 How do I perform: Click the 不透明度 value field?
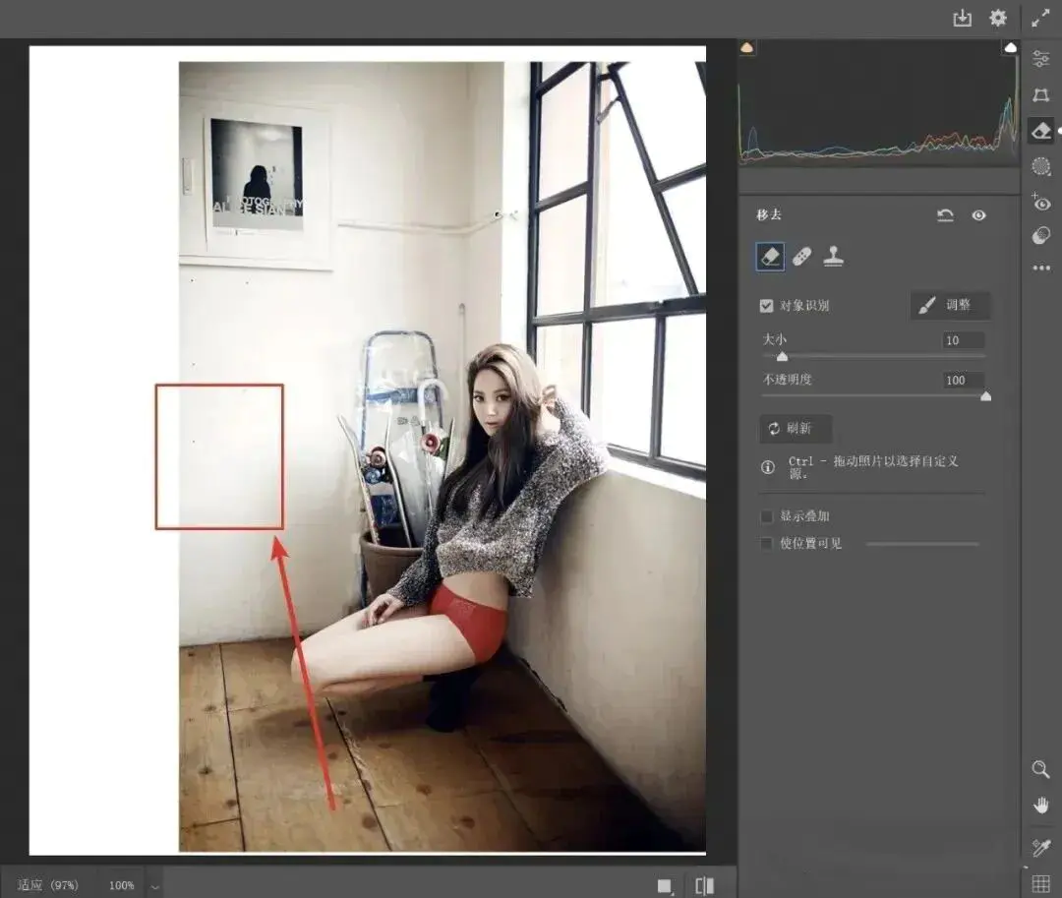[962, 380]
